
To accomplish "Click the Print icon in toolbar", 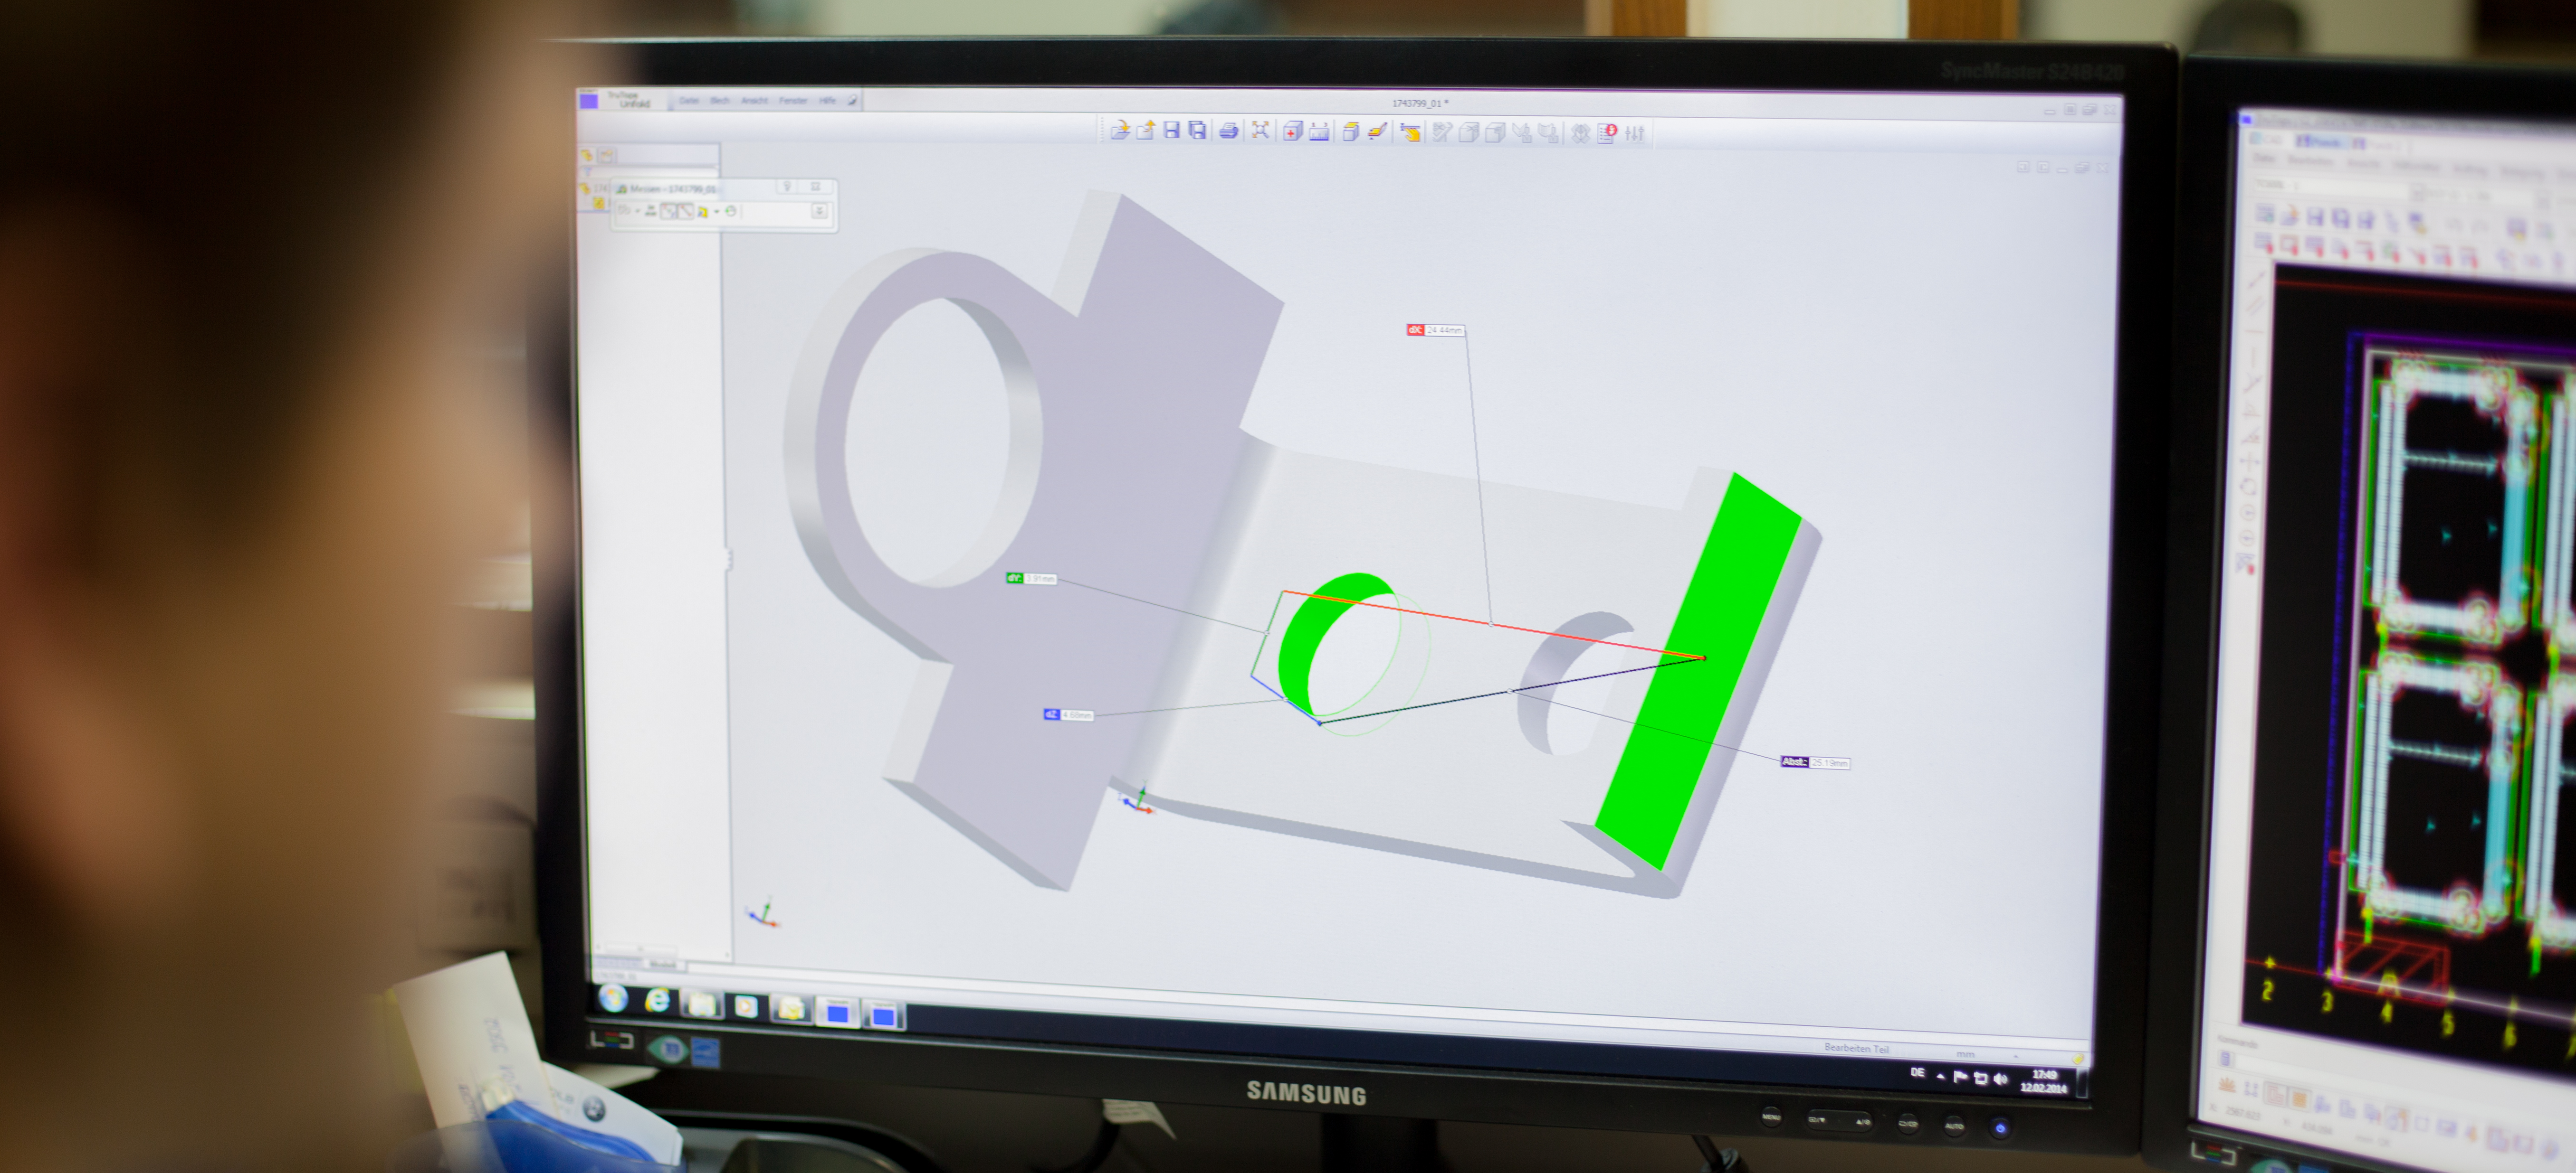I will coord(1229,131).
